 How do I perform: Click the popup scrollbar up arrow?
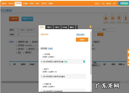[x=91, y=30]
